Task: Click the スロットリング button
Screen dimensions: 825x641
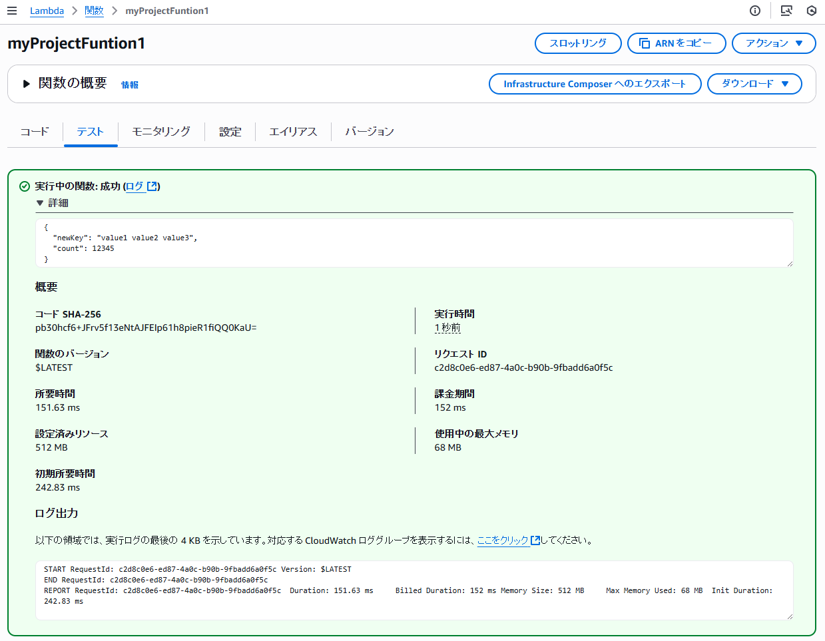Action: click(x=578, y=43)
